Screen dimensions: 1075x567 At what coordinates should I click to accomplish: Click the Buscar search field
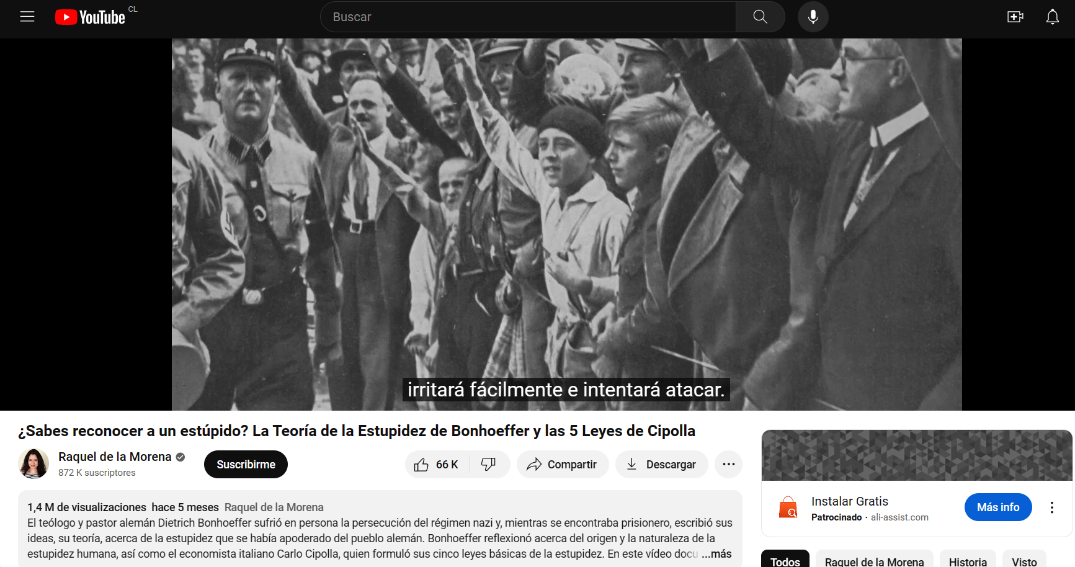[528, 17]
